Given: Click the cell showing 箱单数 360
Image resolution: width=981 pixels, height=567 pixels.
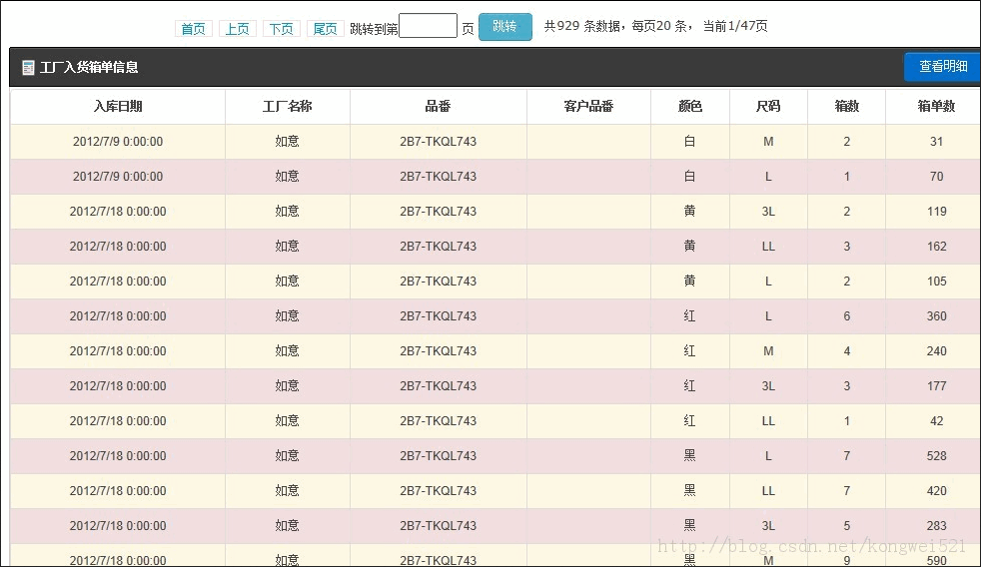Looking at the screenshot, I should tap(936, 316).
